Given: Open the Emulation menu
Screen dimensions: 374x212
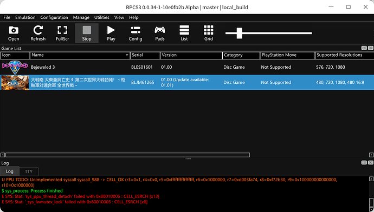Looking at the screenshot, I should [25, 17].
